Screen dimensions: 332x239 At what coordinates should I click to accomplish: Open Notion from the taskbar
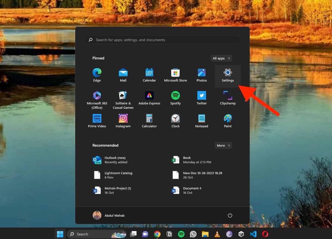click(169, 234)
